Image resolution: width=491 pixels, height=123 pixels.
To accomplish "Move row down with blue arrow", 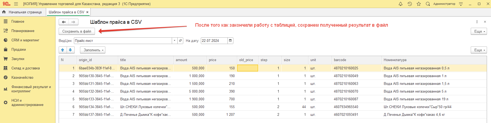I will pos(70,50).
